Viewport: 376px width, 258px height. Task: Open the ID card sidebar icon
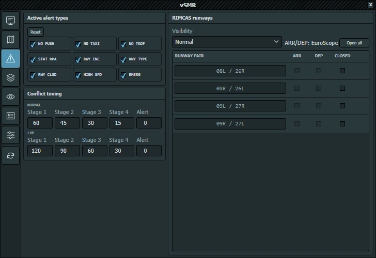[x=10, y=116]
